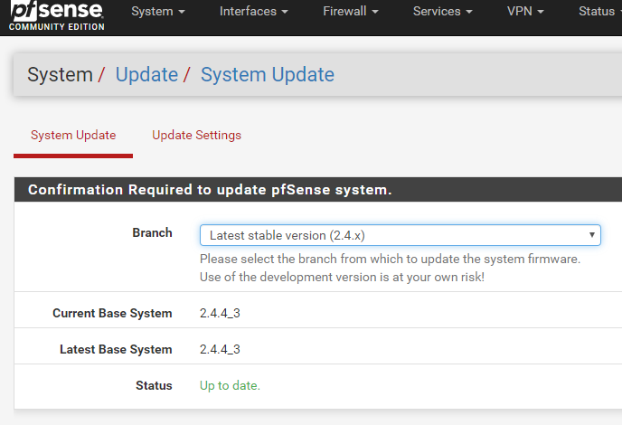Open the Status menu
Screen dimensions: 622x425
[599, 12]
